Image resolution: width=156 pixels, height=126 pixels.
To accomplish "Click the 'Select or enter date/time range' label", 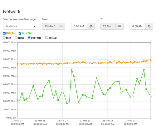I will point(19,19).
